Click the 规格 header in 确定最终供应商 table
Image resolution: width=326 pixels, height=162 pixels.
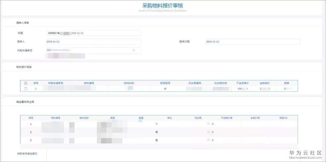pos(113,118)
